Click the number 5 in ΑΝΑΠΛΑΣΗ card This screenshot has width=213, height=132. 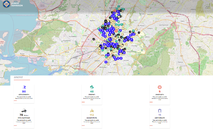[x=160, y=91]
